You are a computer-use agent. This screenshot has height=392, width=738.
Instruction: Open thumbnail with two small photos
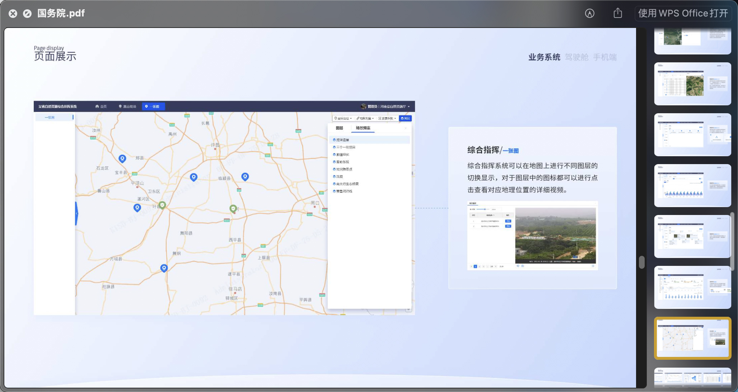pos(693,236)
